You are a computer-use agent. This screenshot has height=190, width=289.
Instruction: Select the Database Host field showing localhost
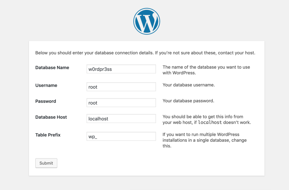(121, 118)
